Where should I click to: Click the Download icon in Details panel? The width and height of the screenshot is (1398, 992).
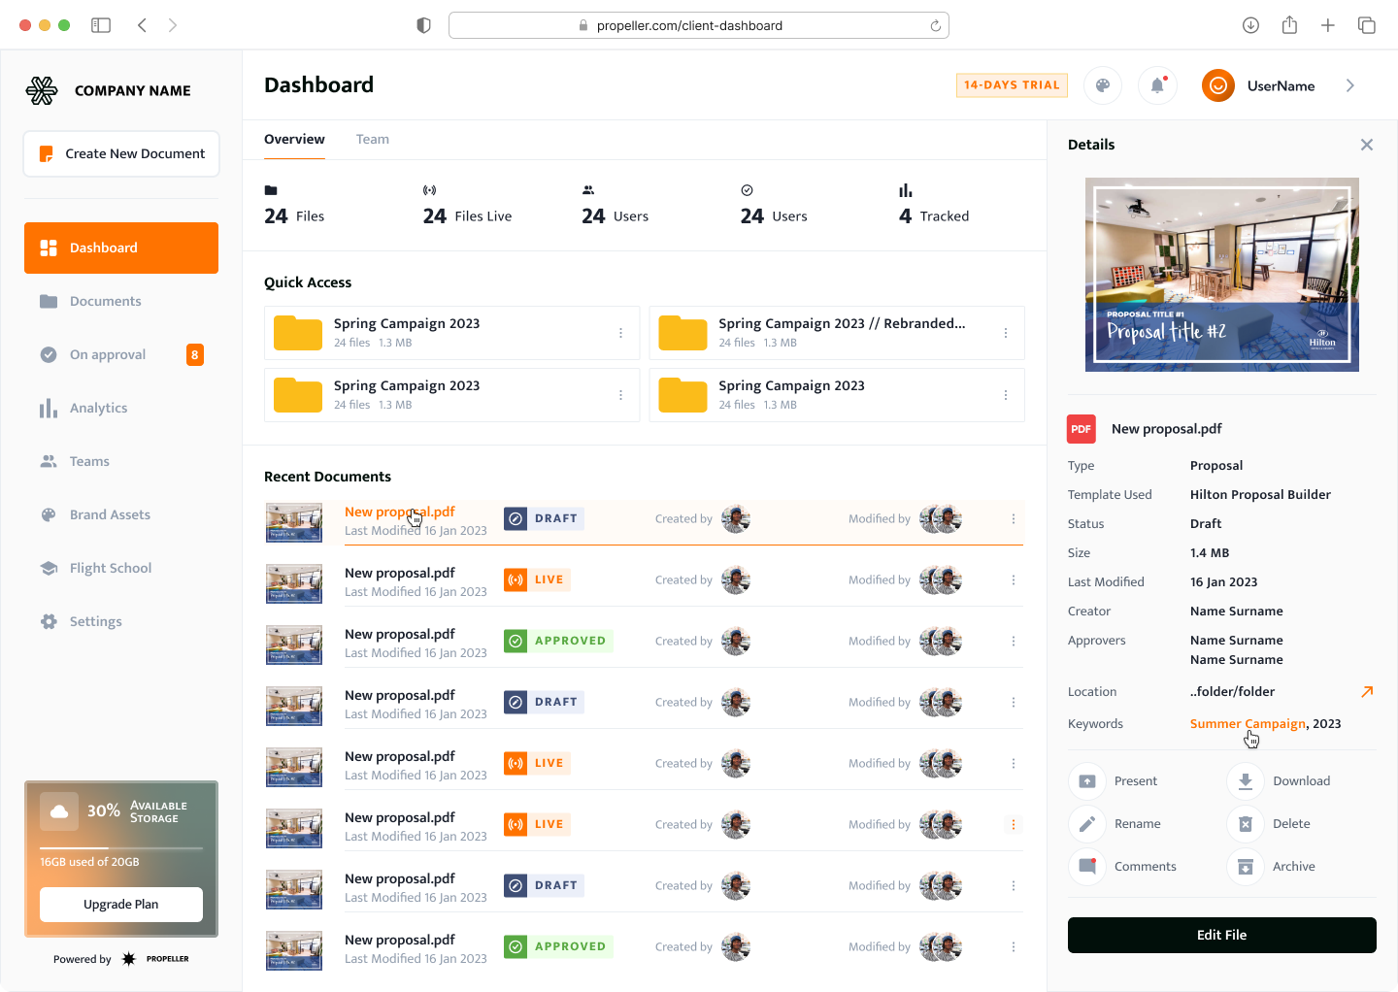pos(1246,781)
